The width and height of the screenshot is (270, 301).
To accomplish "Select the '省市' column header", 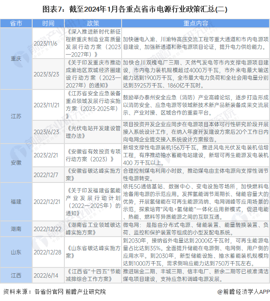I will click(x=16, y=23).
